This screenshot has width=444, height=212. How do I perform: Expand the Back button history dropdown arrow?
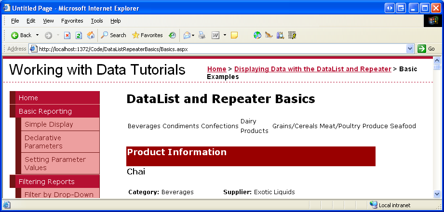click(x=37, y=35)
